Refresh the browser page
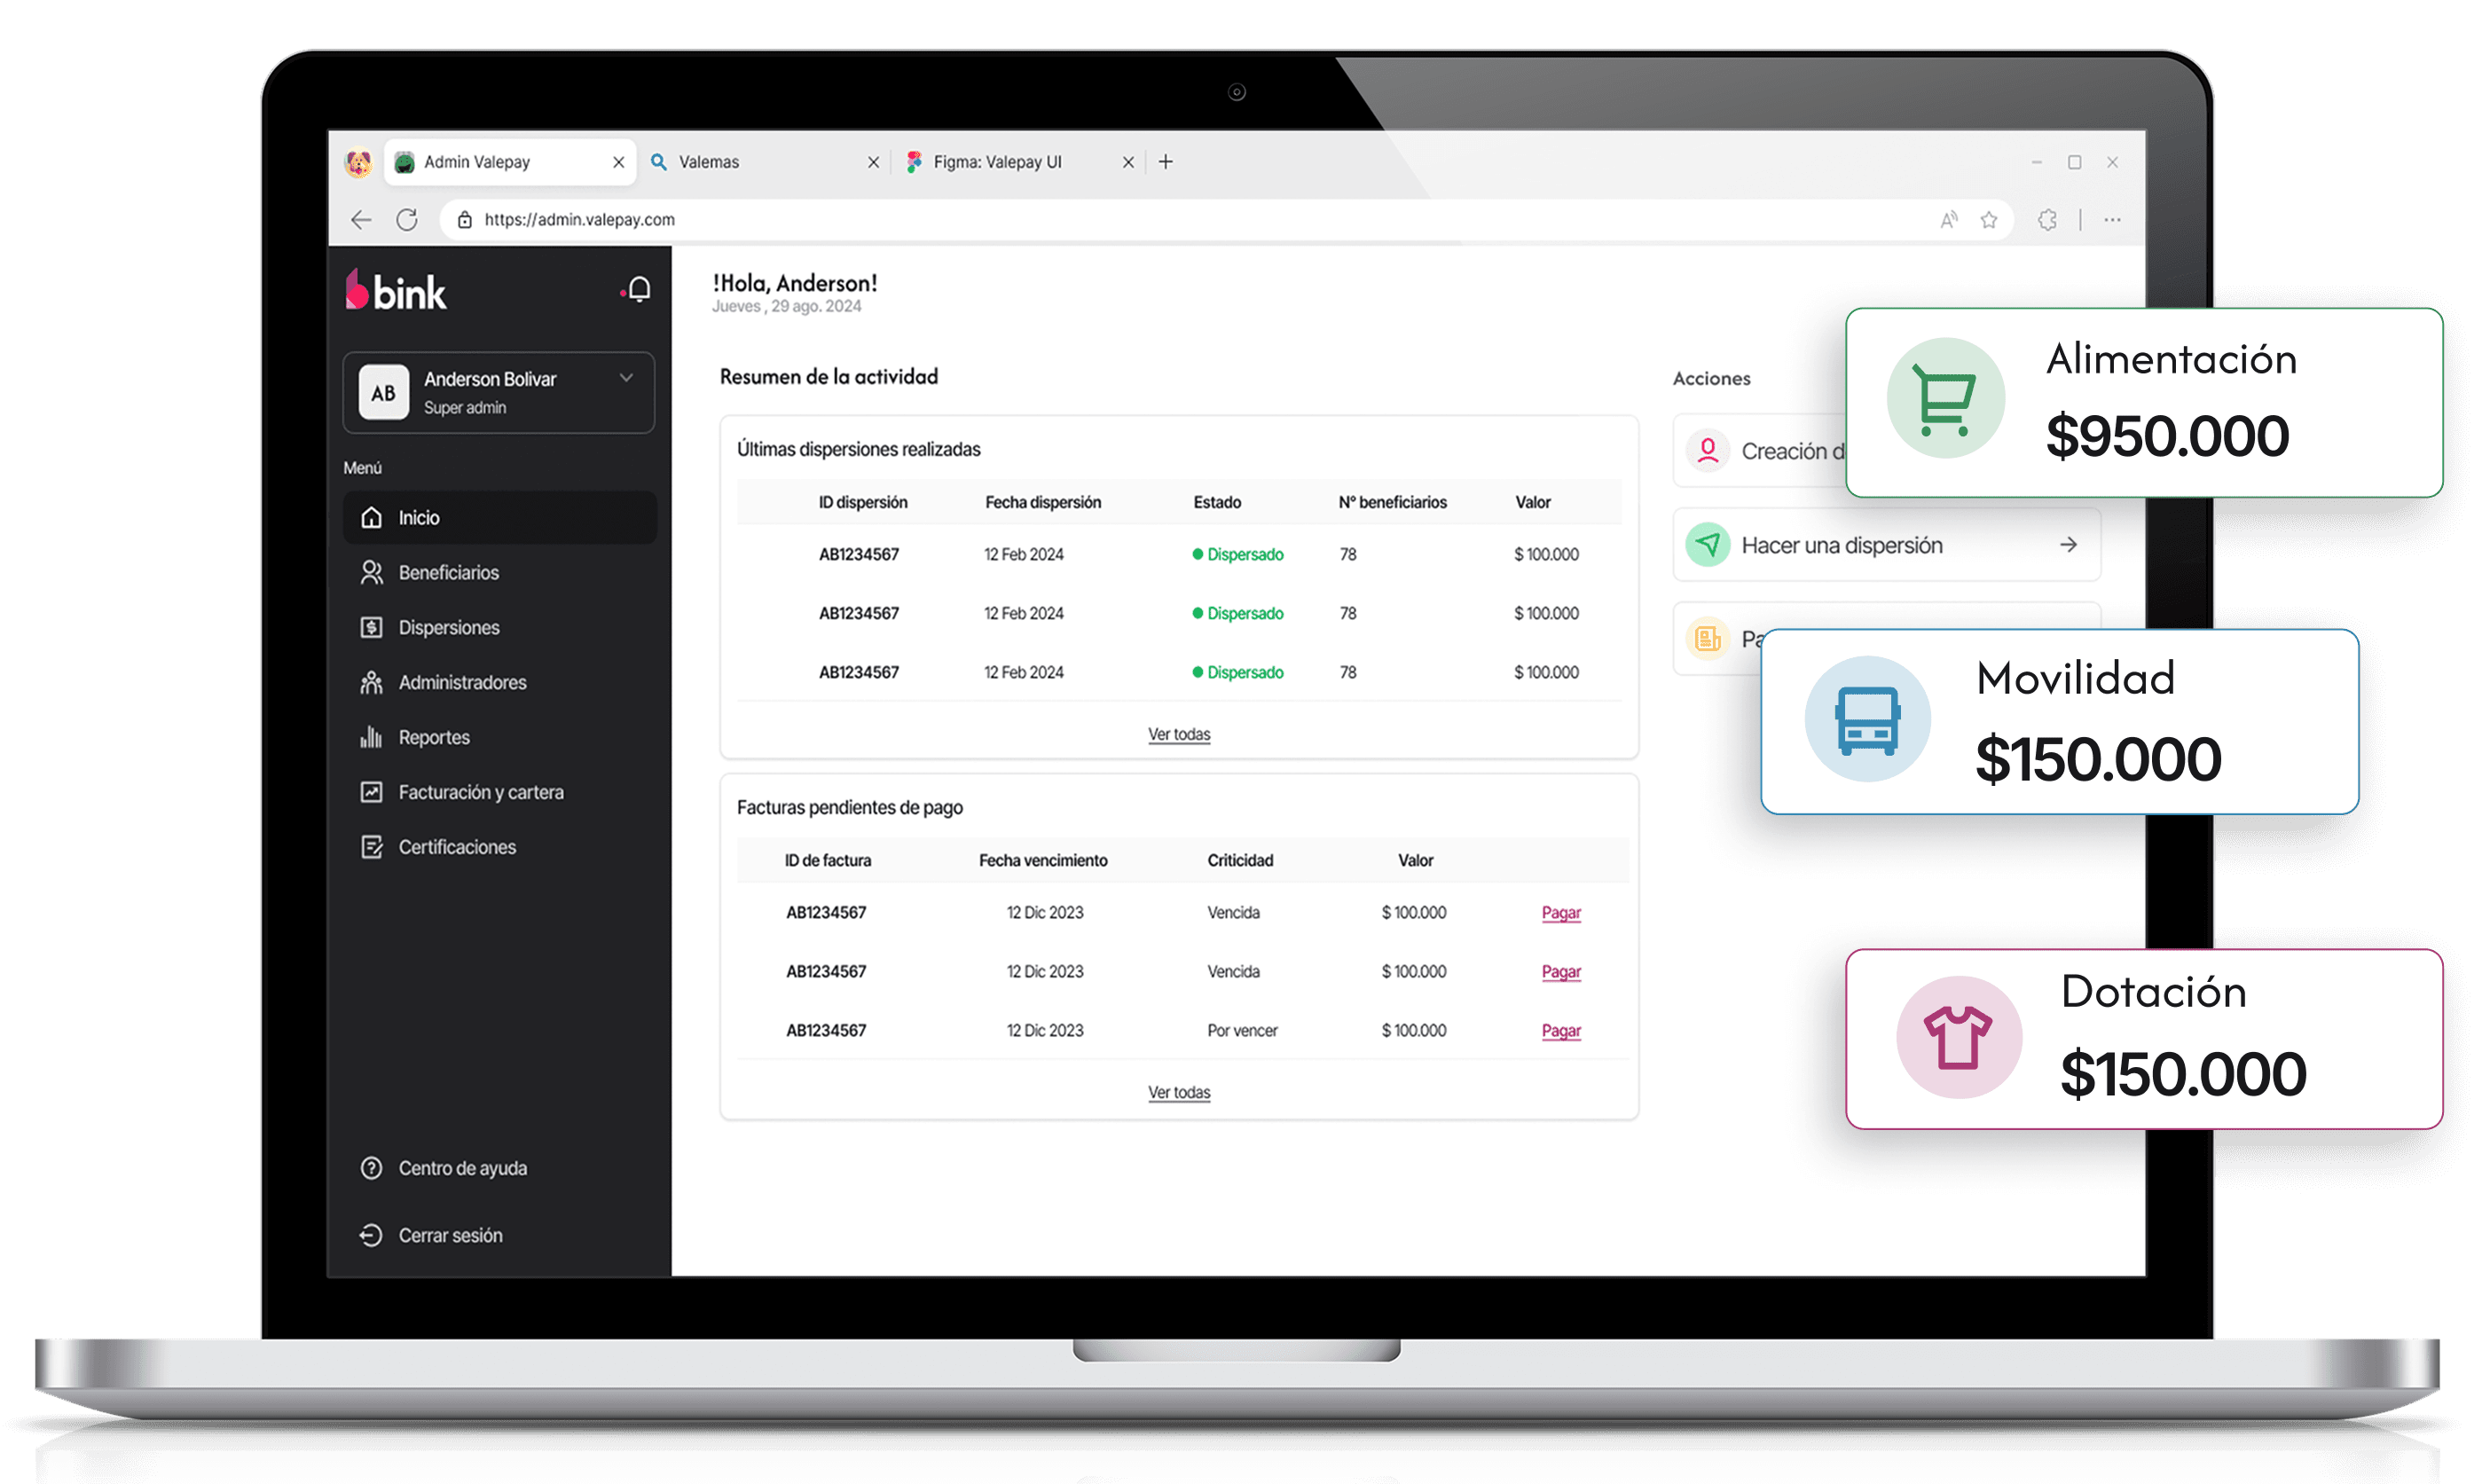This screenshot has height=1484, width=2482. pos(407,220)
